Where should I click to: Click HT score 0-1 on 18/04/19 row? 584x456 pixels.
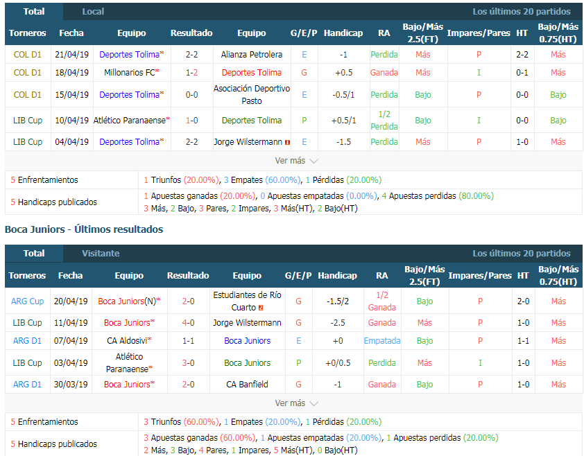click(522, 73)
